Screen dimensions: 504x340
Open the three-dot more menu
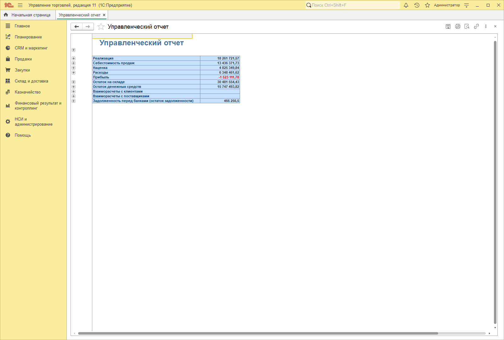(486, 26)
